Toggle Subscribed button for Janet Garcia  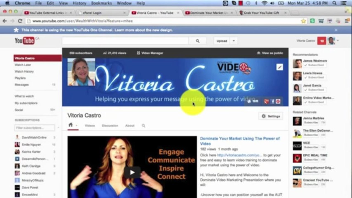point(315,90)
